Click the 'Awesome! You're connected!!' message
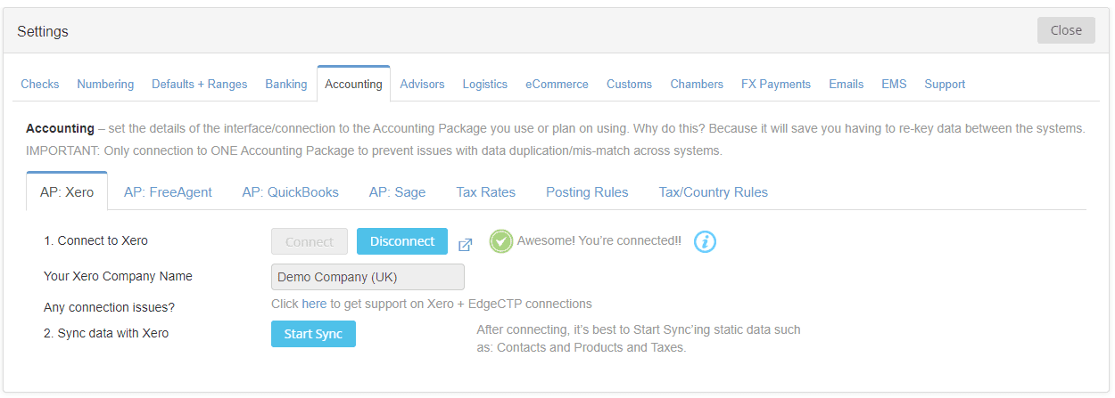Viewport: 1115px width, 398px height. point(599,240)
